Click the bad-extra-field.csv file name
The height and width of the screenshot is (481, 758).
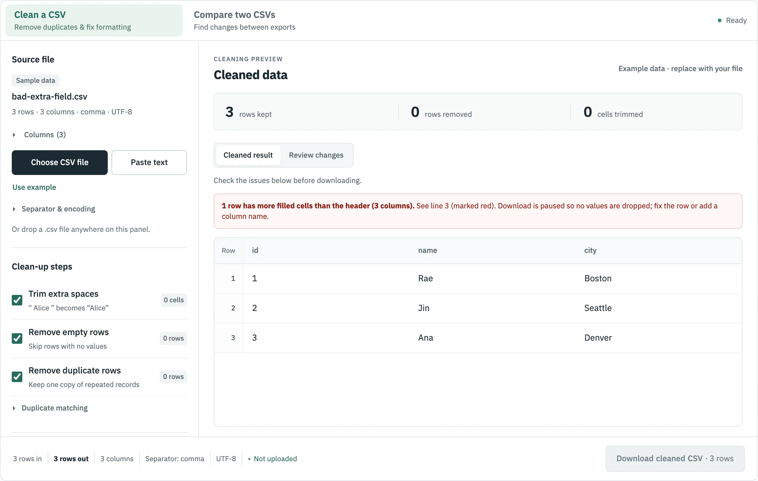tap(50, 96)
